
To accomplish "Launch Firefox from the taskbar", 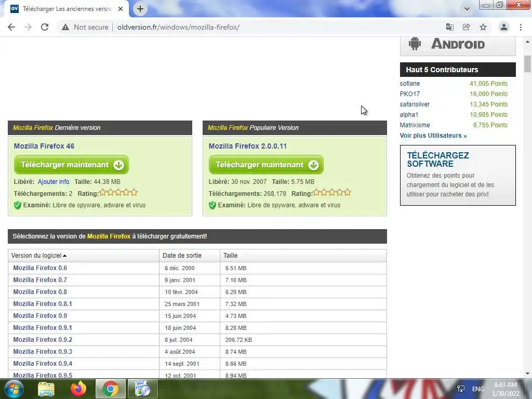I will click(x=78, y=389).
